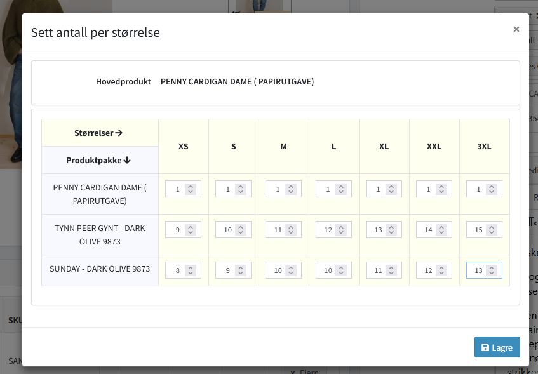The image size is (538, 374).
Task: Decrease M quantity for Sunday Dark Olive
Action: tap(290, 274)
